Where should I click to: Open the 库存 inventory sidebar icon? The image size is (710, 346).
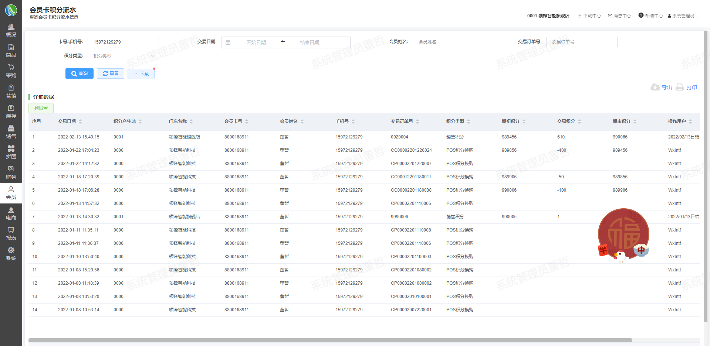(11, 109)
